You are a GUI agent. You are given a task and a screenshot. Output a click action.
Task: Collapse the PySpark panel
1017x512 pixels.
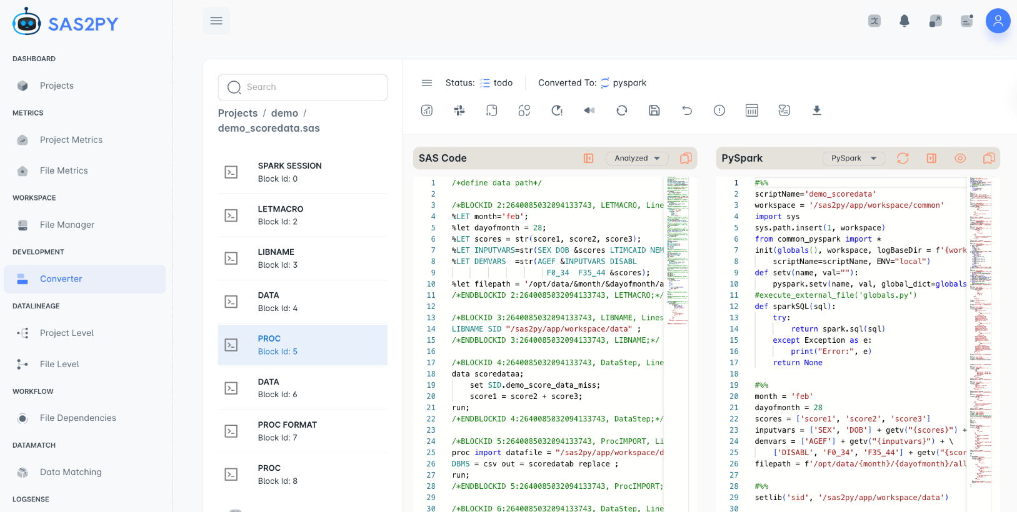tap(931, 159)
